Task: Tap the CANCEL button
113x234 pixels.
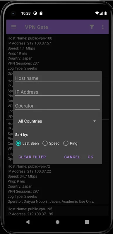Action: [x=72, y=157]
